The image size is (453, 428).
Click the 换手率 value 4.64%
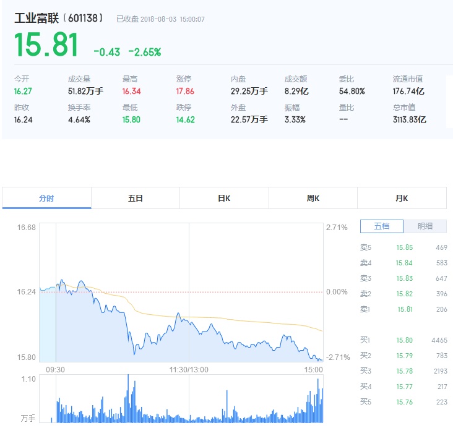click(x=79, y=119)
